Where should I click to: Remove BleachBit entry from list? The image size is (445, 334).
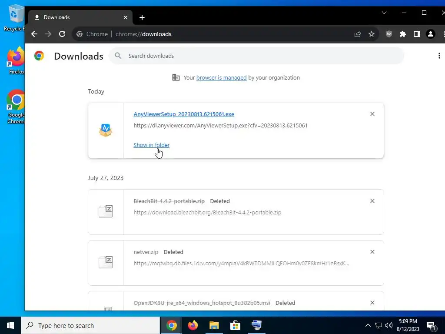[x=372, y=201]
